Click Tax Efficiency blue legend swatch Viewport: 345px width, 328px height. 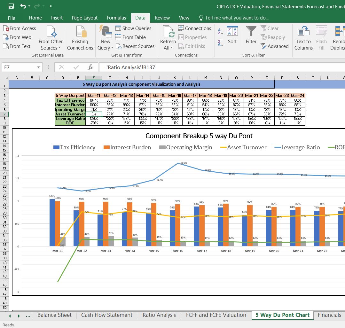(x=56, y=147)
